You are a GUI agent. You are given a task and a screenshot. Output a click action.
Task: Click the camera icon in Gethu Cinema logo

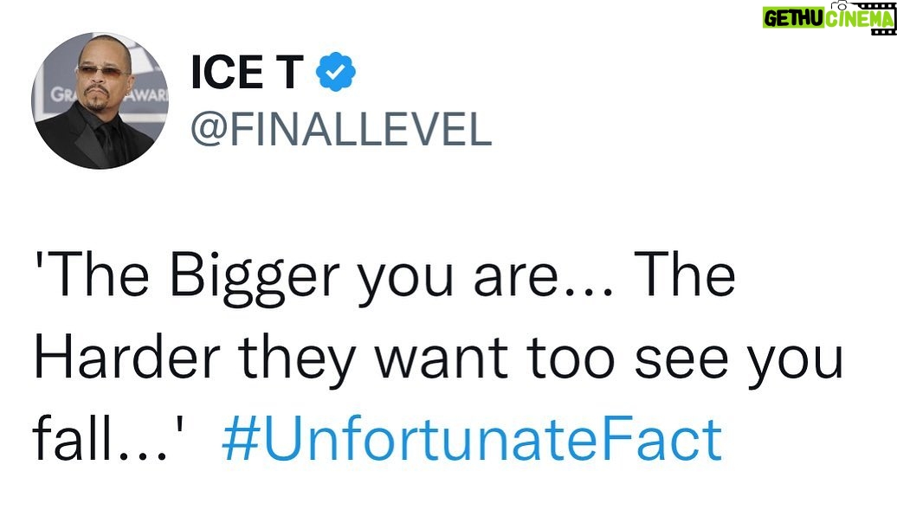pyautogui.click(x=841, y=5)
